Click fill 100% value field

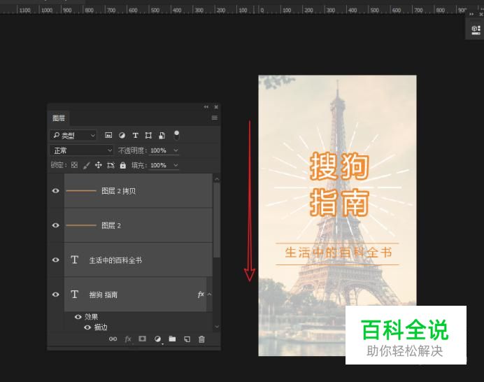[158, 165]
